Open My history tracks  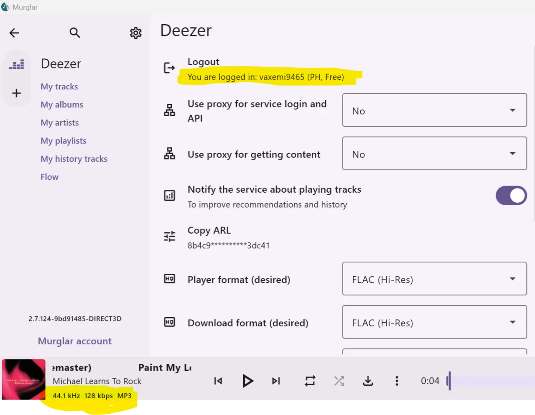(x=74, y=159)
